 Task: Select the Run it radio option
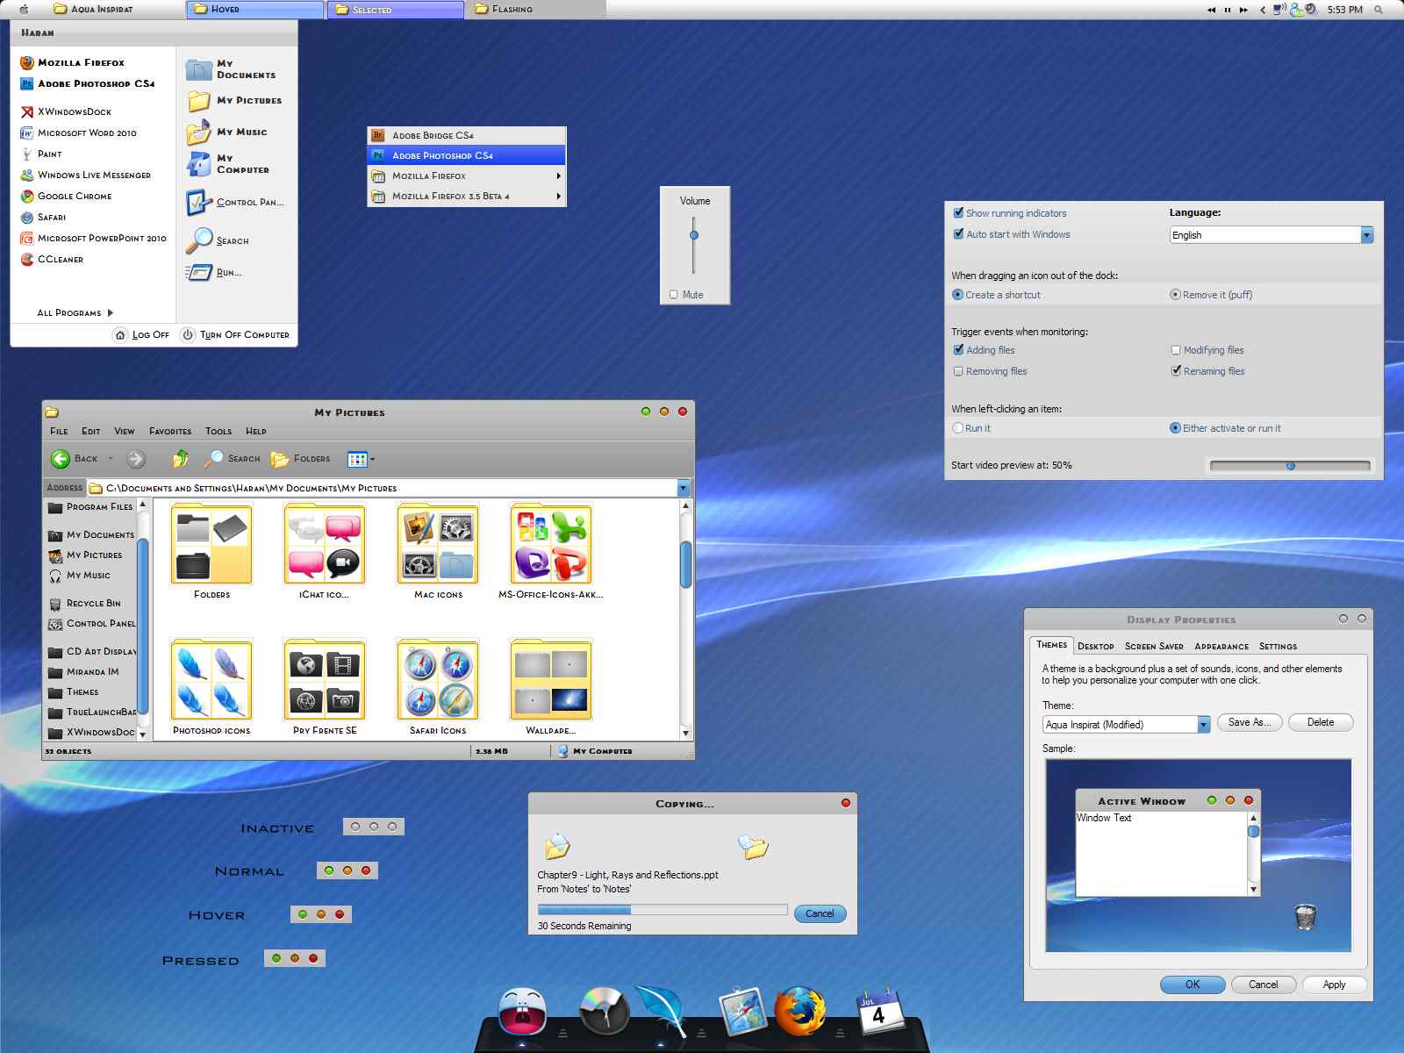957,428
